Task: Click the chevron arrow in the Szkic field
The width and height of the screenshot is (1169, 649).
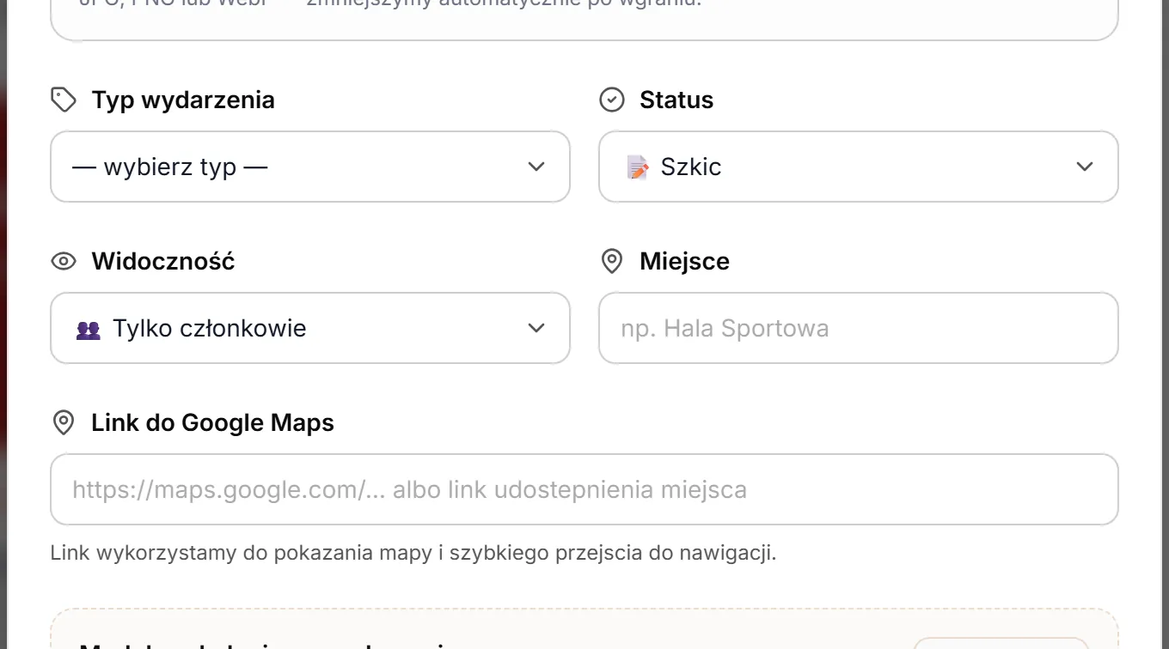Action: click(x=1085, y=167)
